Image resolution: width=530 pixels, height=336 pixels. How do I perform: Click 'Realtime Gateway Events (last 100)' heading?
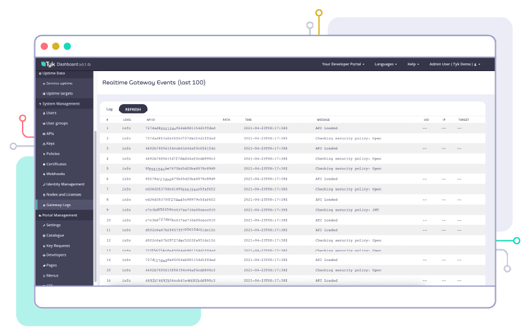coord(154,83)
